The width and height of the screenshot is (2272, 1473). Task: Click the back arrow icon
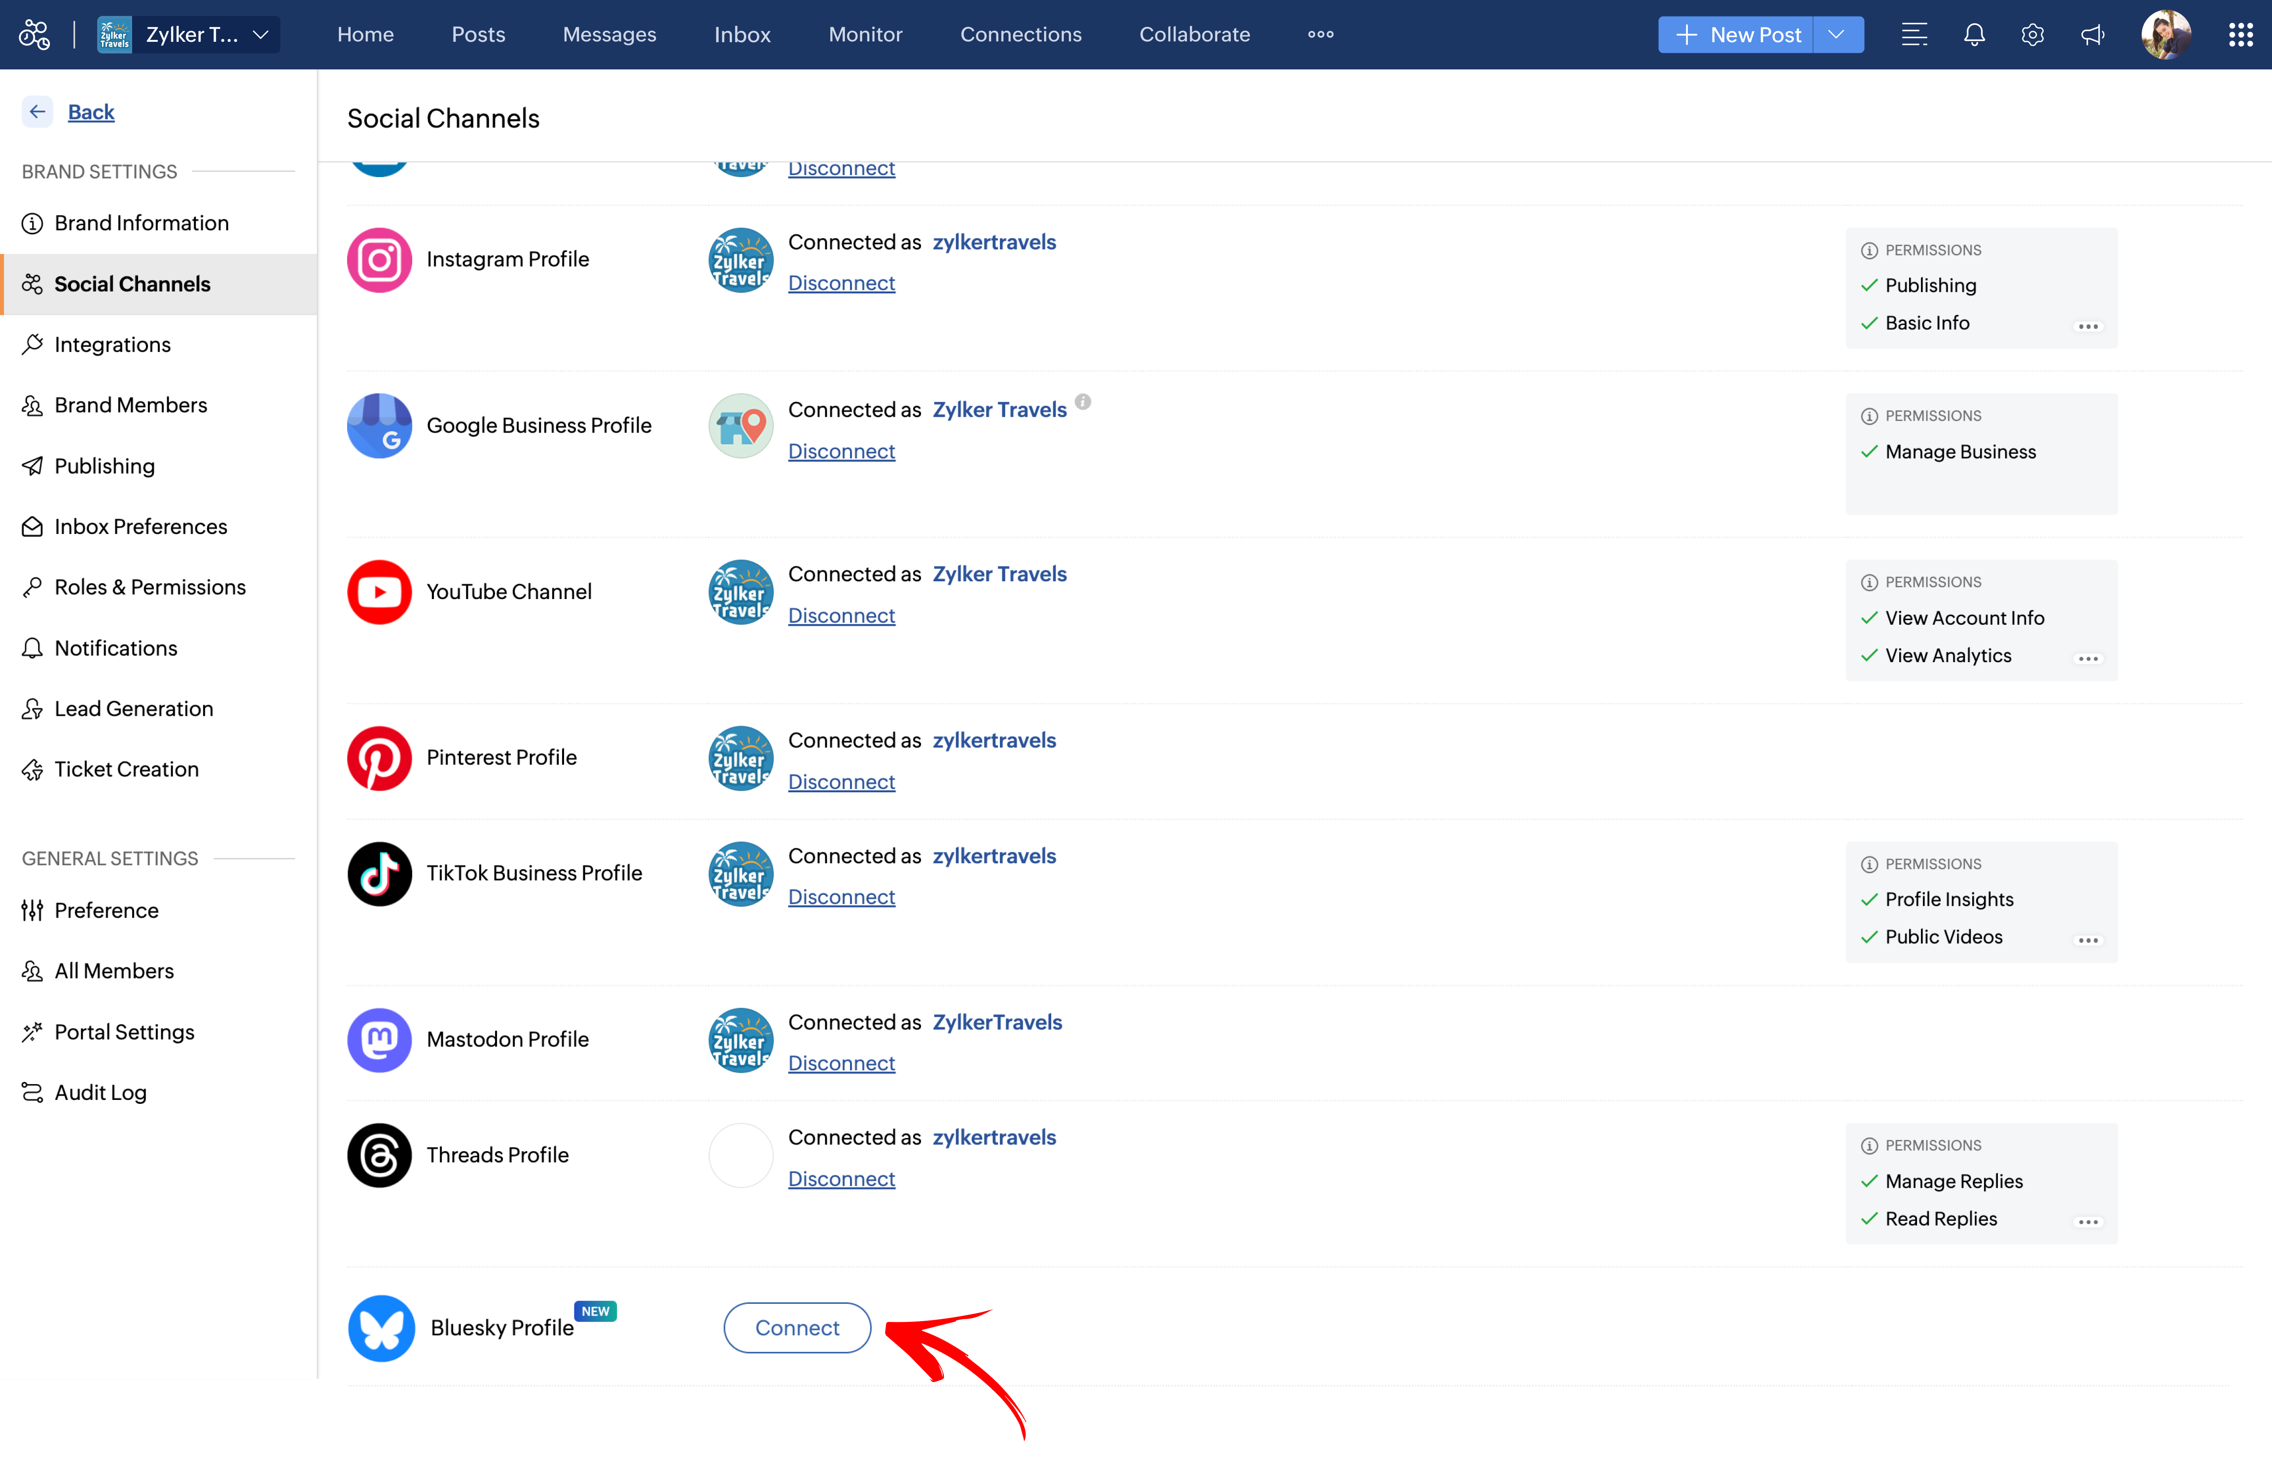37,112
